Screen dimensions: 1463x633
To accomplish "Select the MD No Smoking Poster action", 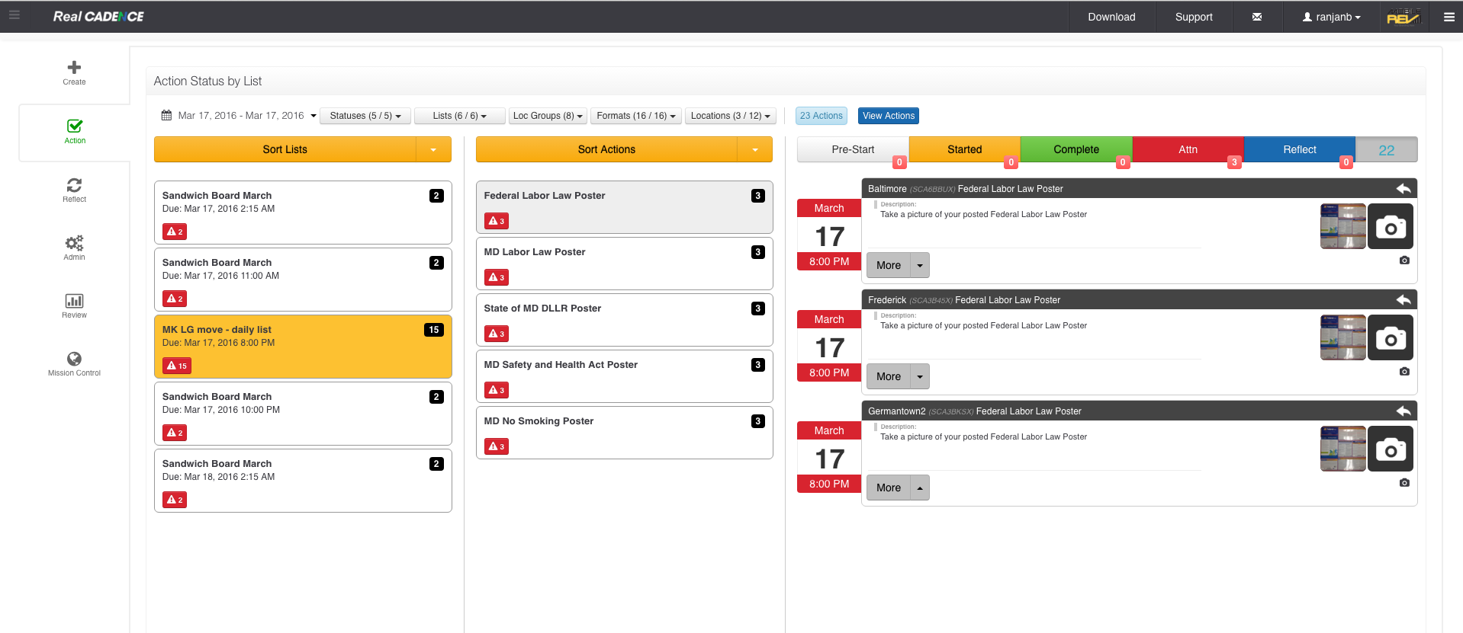I will pos(624,432).
